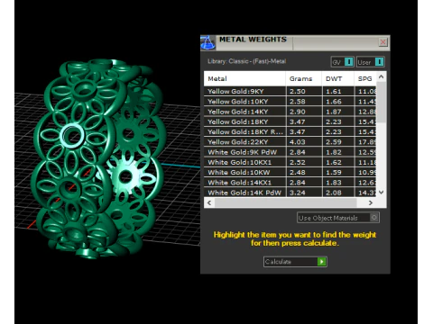Select the Yellow Gold:18KY R... row
The image size is (433, 324).
290,131
